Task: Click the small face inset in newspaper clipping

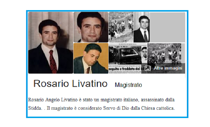Action: (144, 55)
